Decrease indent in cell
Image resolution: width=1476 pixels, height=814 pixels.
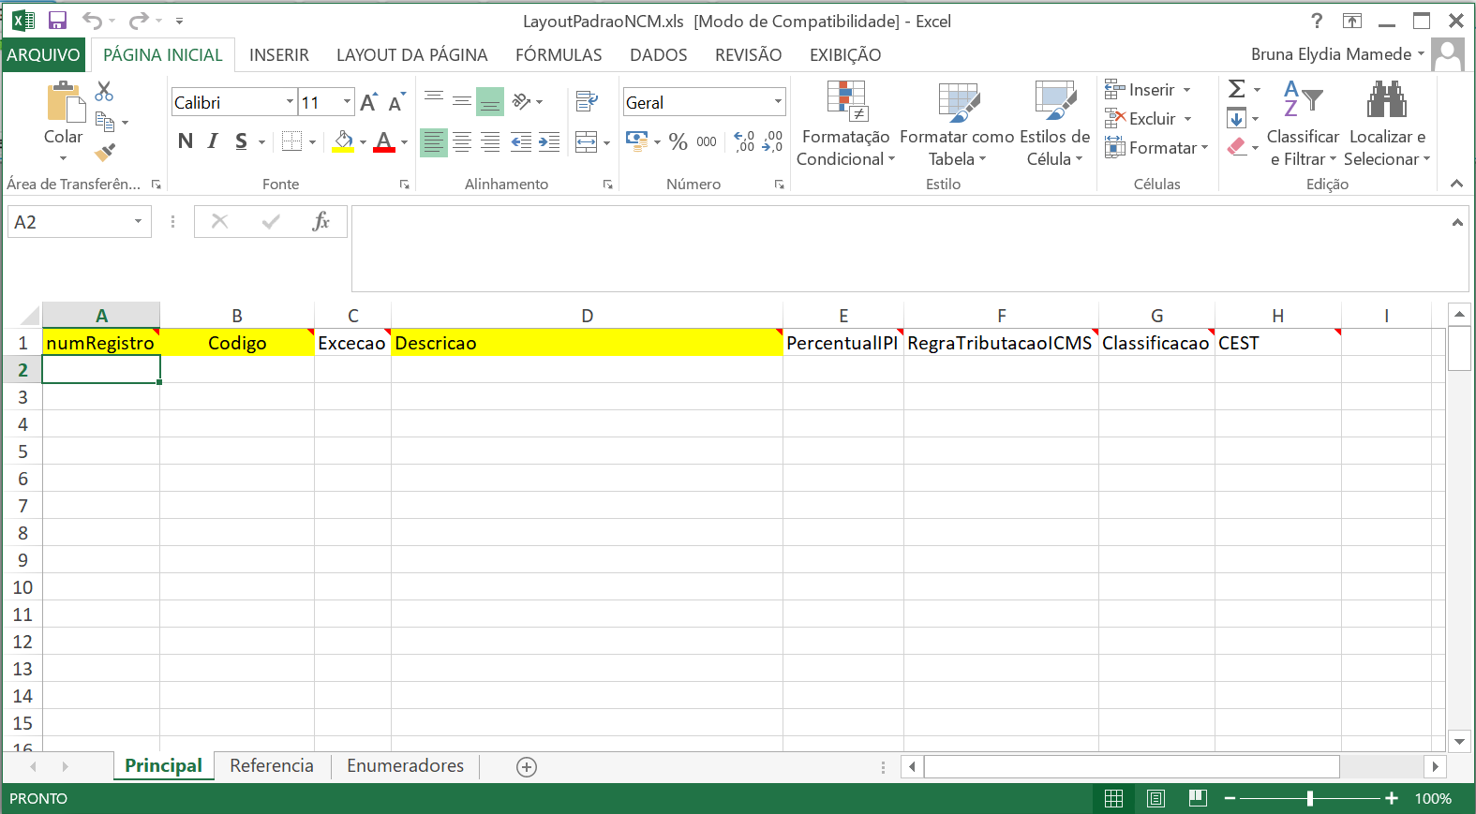pyautogui.click(x=521, y=142)
